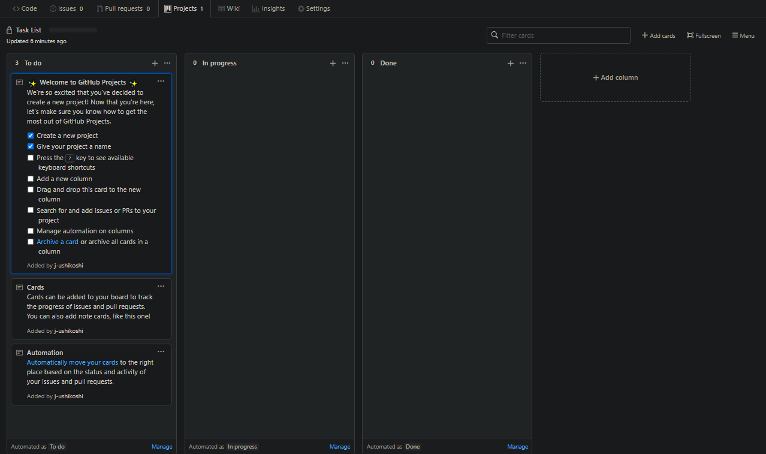Click the private lock icon beside Task List
766x454 pixels.
10,30
